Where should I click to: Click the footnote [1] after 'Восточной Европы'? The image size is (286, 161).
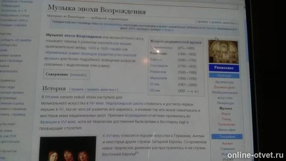click(137, 153)
